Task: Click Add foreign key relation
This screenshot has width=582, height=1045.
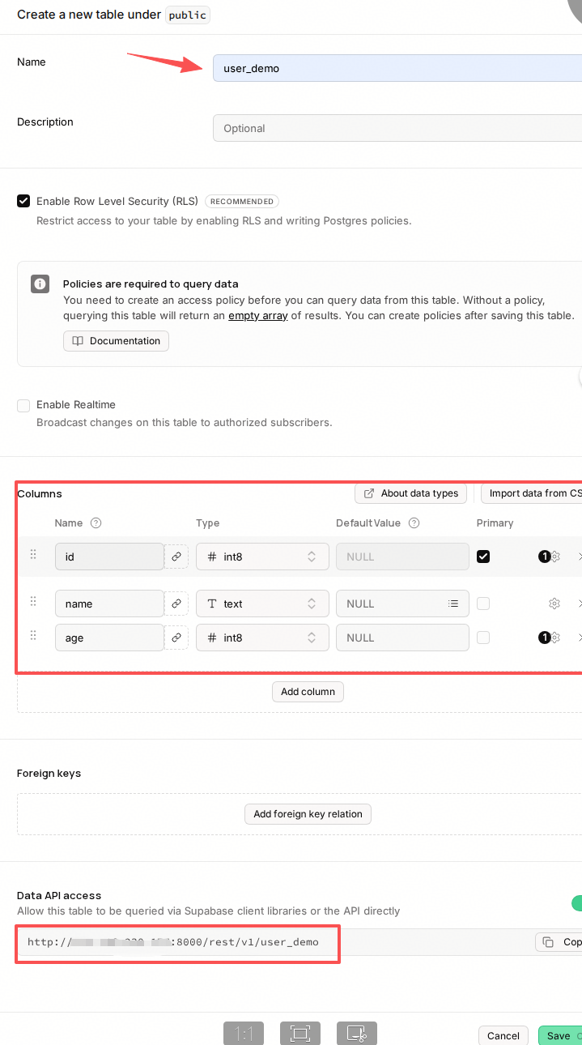Action: (308, 814)
